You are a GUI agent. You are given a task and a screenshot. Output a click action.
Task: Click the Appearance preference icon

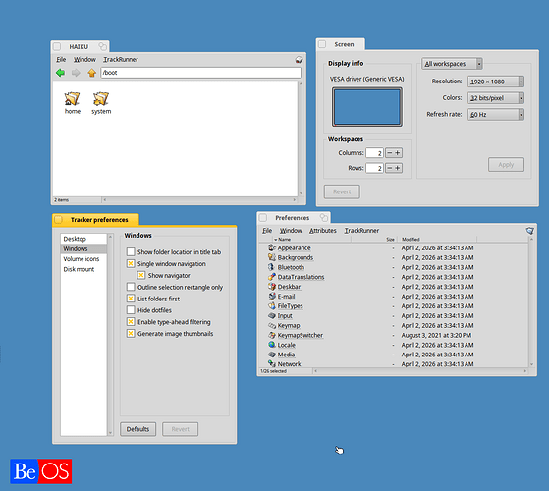(272, 247)
